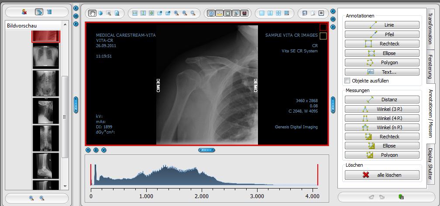Switch to the 2x2 grid layout
The width and height of the screenshot is (440, 206).
tap(278, 13)
